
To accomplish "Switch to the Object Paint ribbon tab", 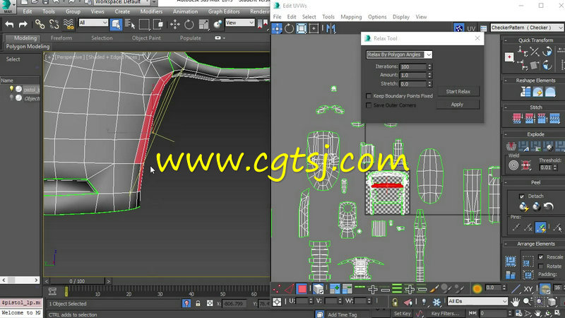I will tap(146, 38).
